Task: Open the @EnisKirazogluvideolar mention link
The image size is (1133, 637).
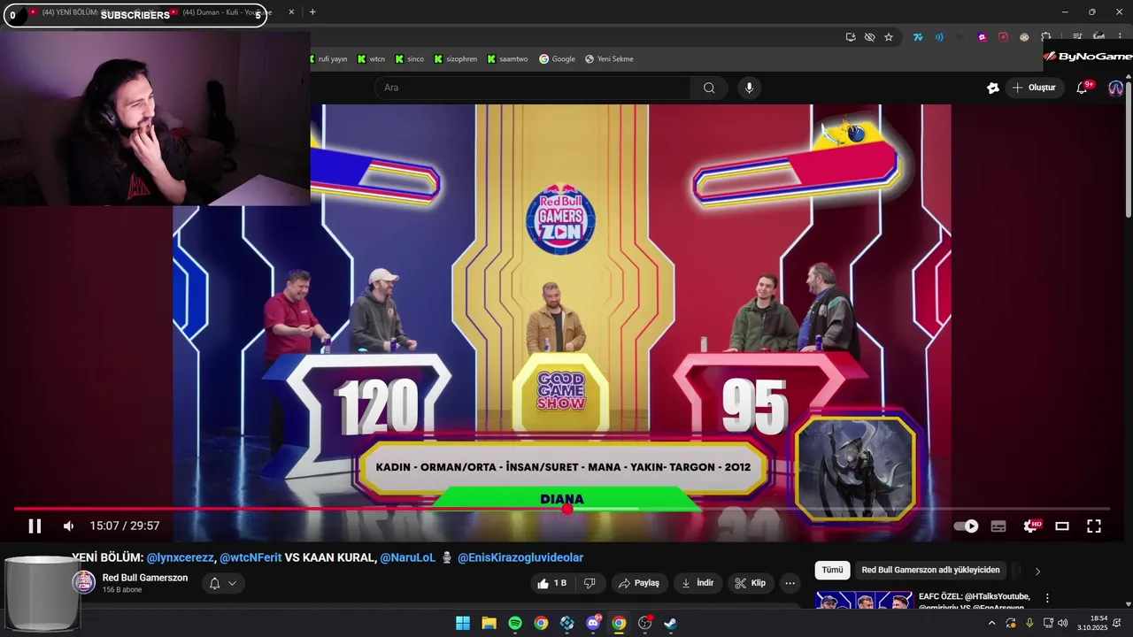Action: click(520, 557)
